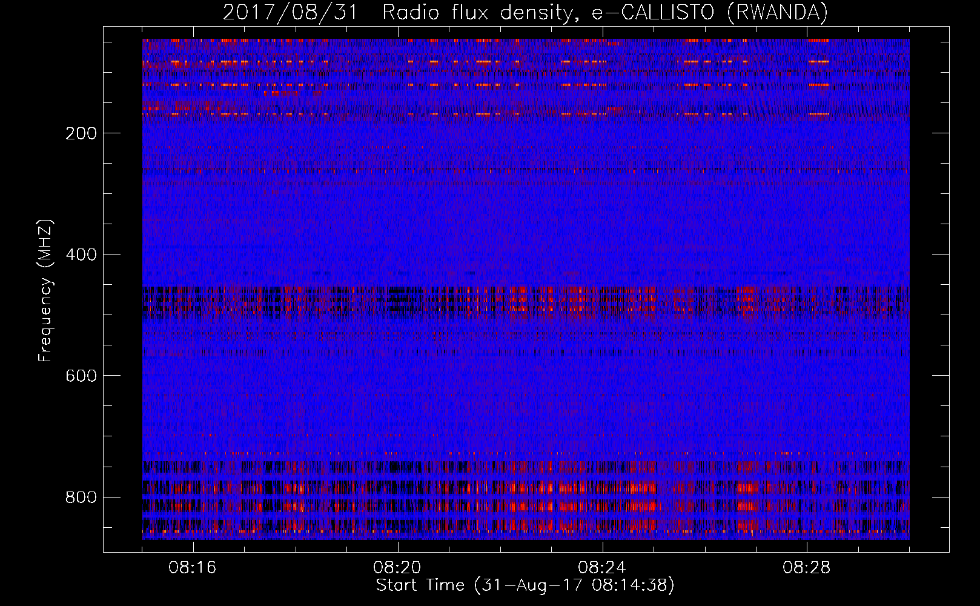The image size is (980, 606).
Task: Click the 600 frequency tick label
Action: (x=81, y=376)
